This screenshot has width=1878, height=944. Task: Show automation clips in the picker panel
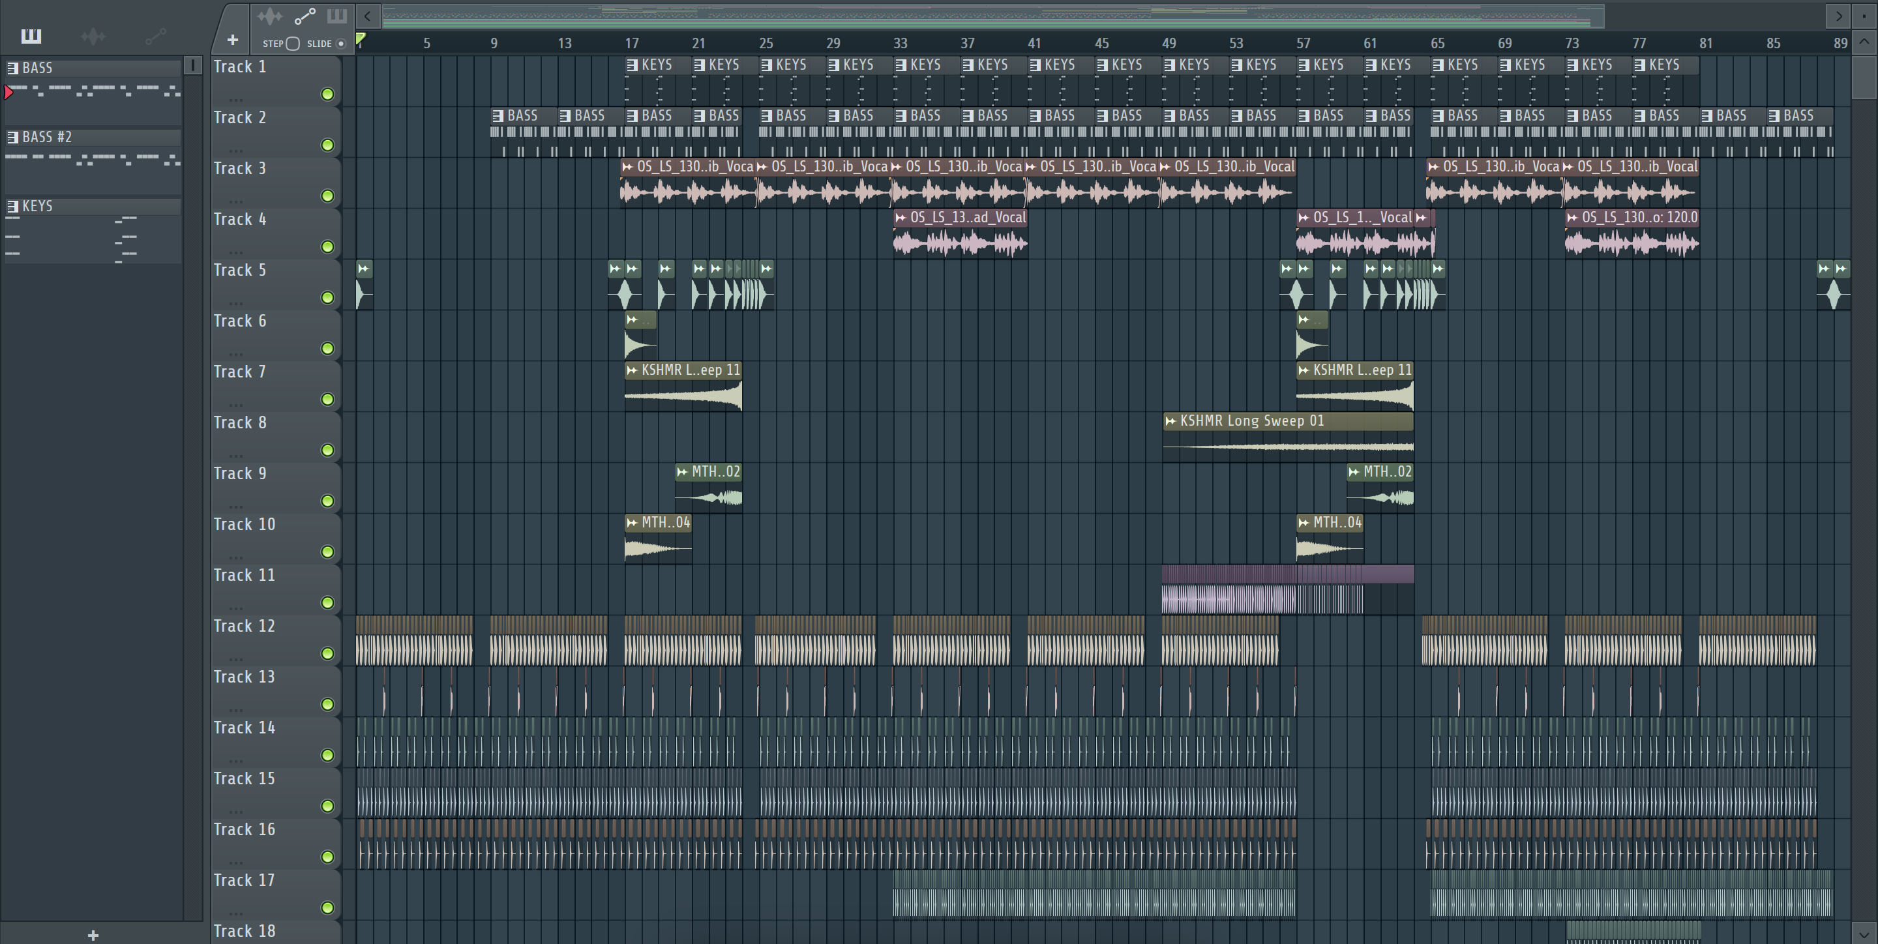pos(155,36)
